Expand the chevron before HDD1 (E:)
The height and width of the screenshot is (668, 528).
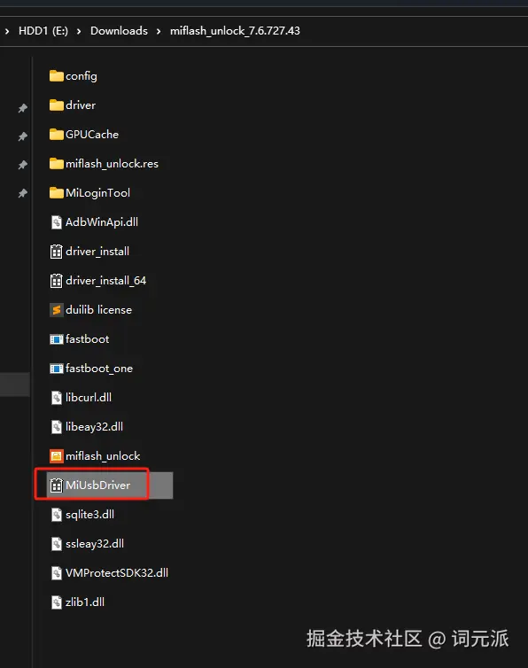tap(7, 31)
